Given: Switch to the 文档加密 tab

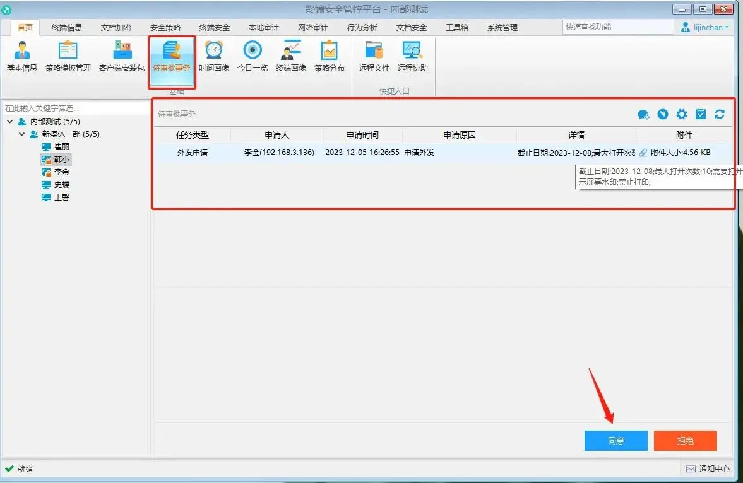Looking at the screenshot, I should click(x=116, y=27).
